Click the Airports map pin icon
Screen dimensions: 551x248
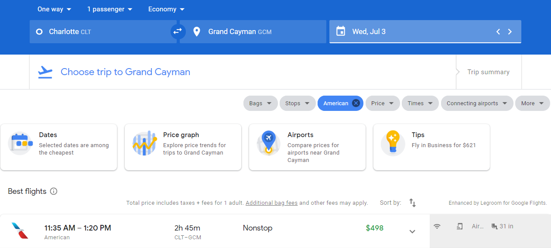click(x=269, y=144)
